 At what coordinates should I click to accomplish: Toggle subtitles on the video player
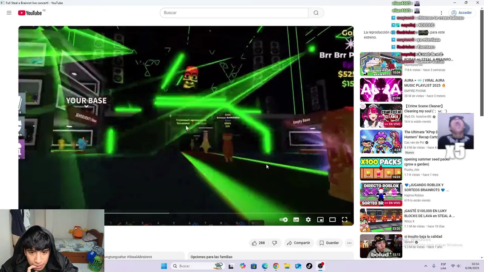click(296, 219)
